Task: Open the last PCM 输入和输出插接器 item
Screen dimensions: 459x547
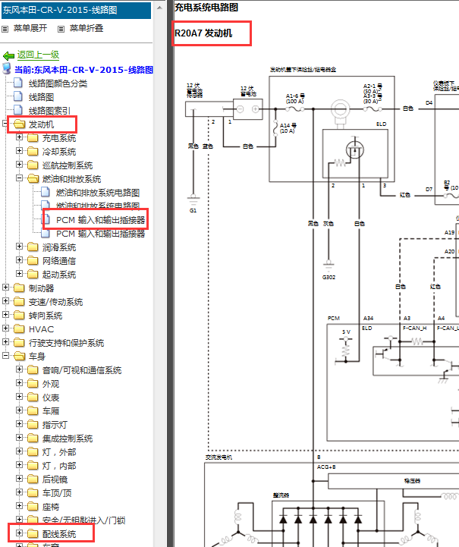Action: click(100, 234)
